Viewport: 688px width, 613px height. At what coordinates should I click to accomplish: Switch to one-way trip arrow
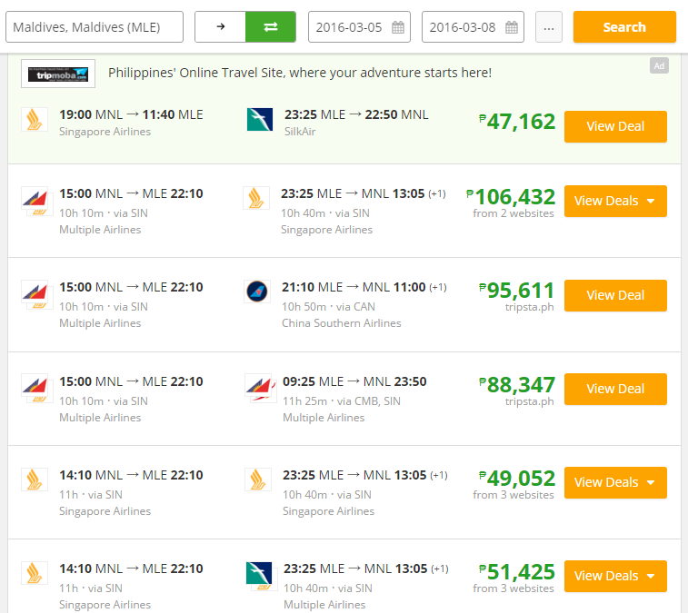tap(220, 27)
